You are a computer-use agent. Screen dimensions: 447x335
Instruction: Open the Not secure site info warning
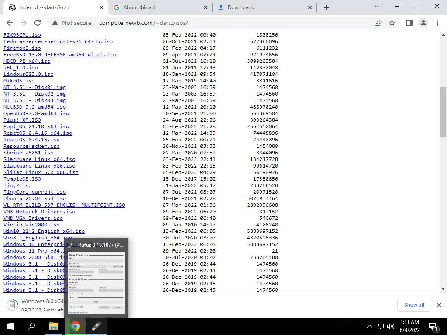click(72, 23)
